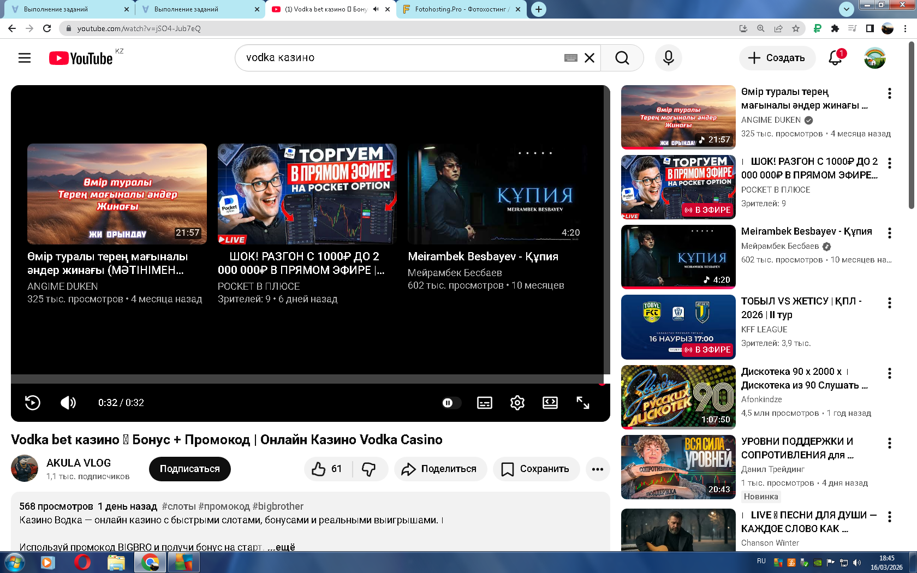Image resolution: width=917 pixels, height=573 pixels.
Task: Open the YouTube guide hamburger menu
Action: point(25,58)
